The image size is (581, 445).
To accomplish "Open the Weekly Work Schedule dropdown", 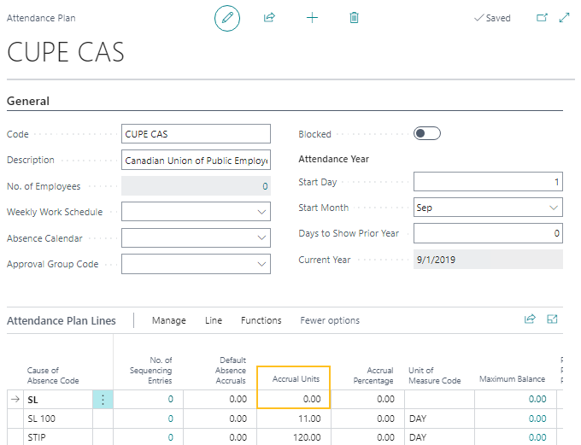I will click(261, 212).
